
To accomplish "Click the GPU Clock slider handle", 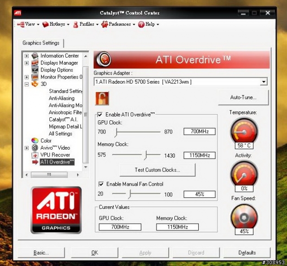I will (116, 133).
